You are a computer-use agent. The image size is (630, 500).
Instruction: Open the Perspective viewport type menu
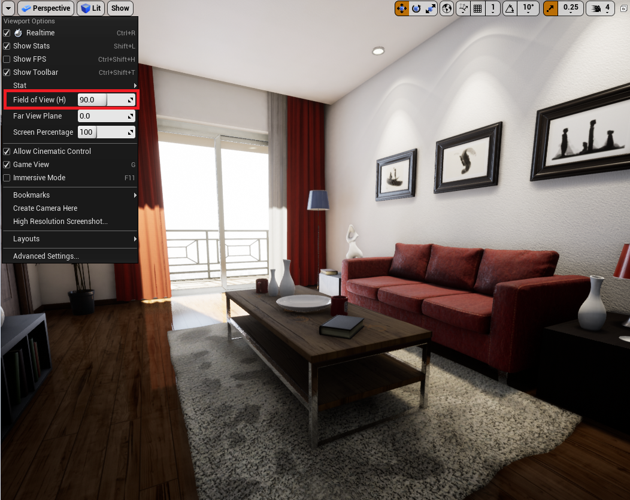coord(46,8)
